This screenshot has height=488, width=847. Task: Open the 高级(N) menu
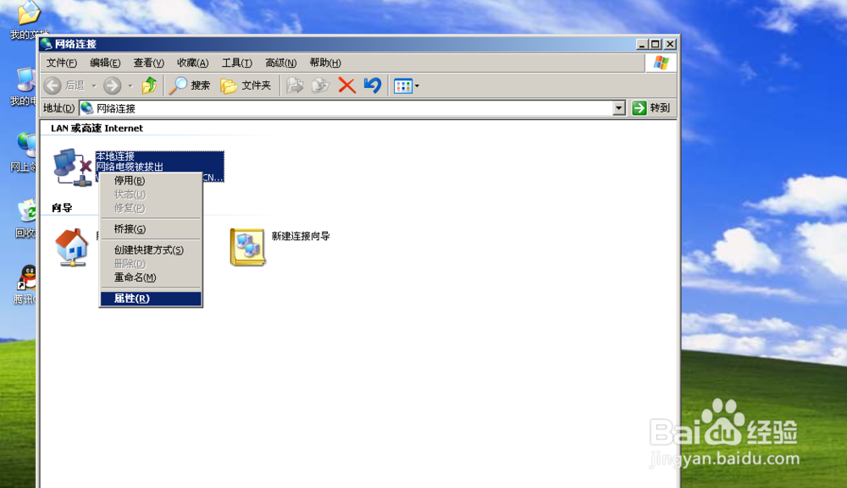281,63
